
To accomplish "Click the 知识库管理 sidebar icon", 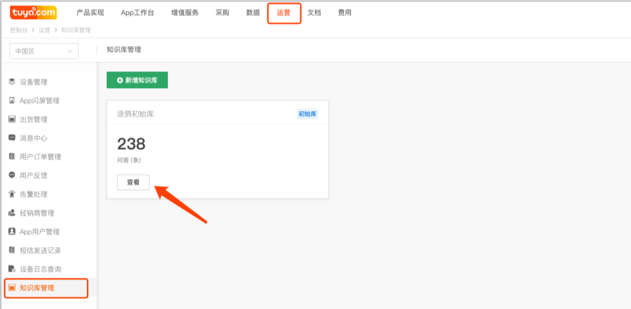I will click(x=12, y=288).
